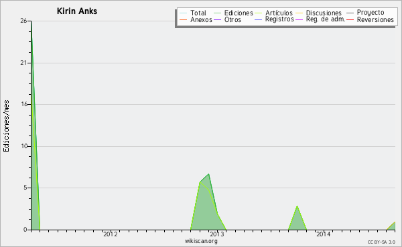
Task: Click the 2013 x-axis label
Action: tap(217, 234)
